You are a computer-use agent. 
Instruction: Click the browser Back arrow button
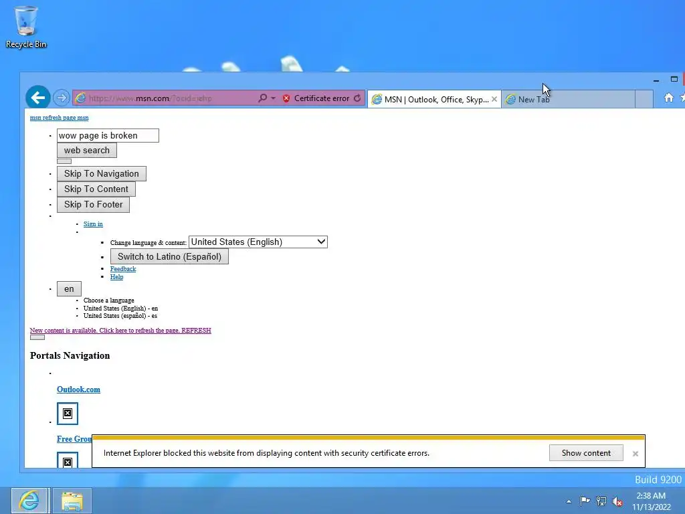(x=38, y=98)
